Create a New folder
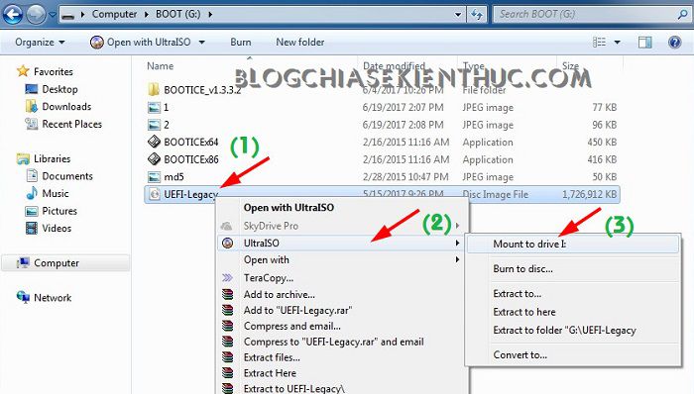694x394 pixels. coord(300,43)
